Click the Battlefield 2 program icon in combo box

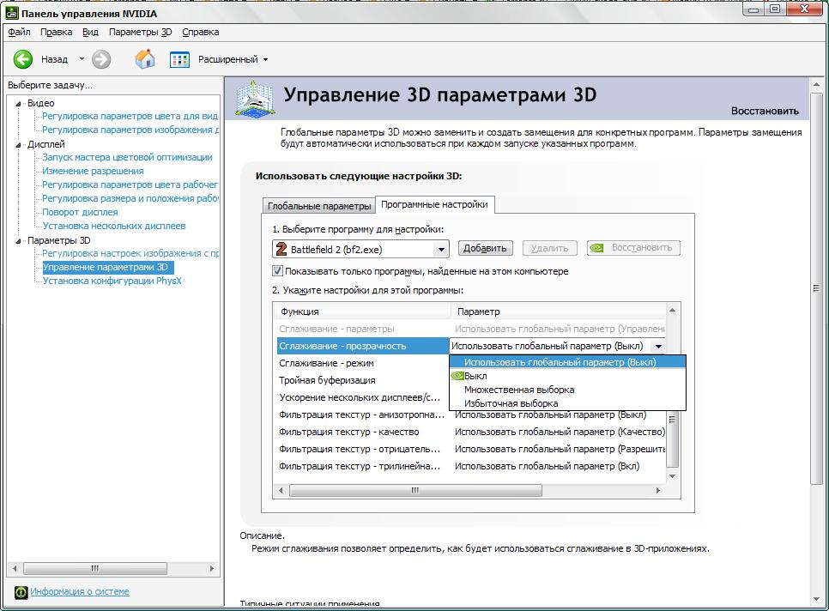tap(281, 249)
